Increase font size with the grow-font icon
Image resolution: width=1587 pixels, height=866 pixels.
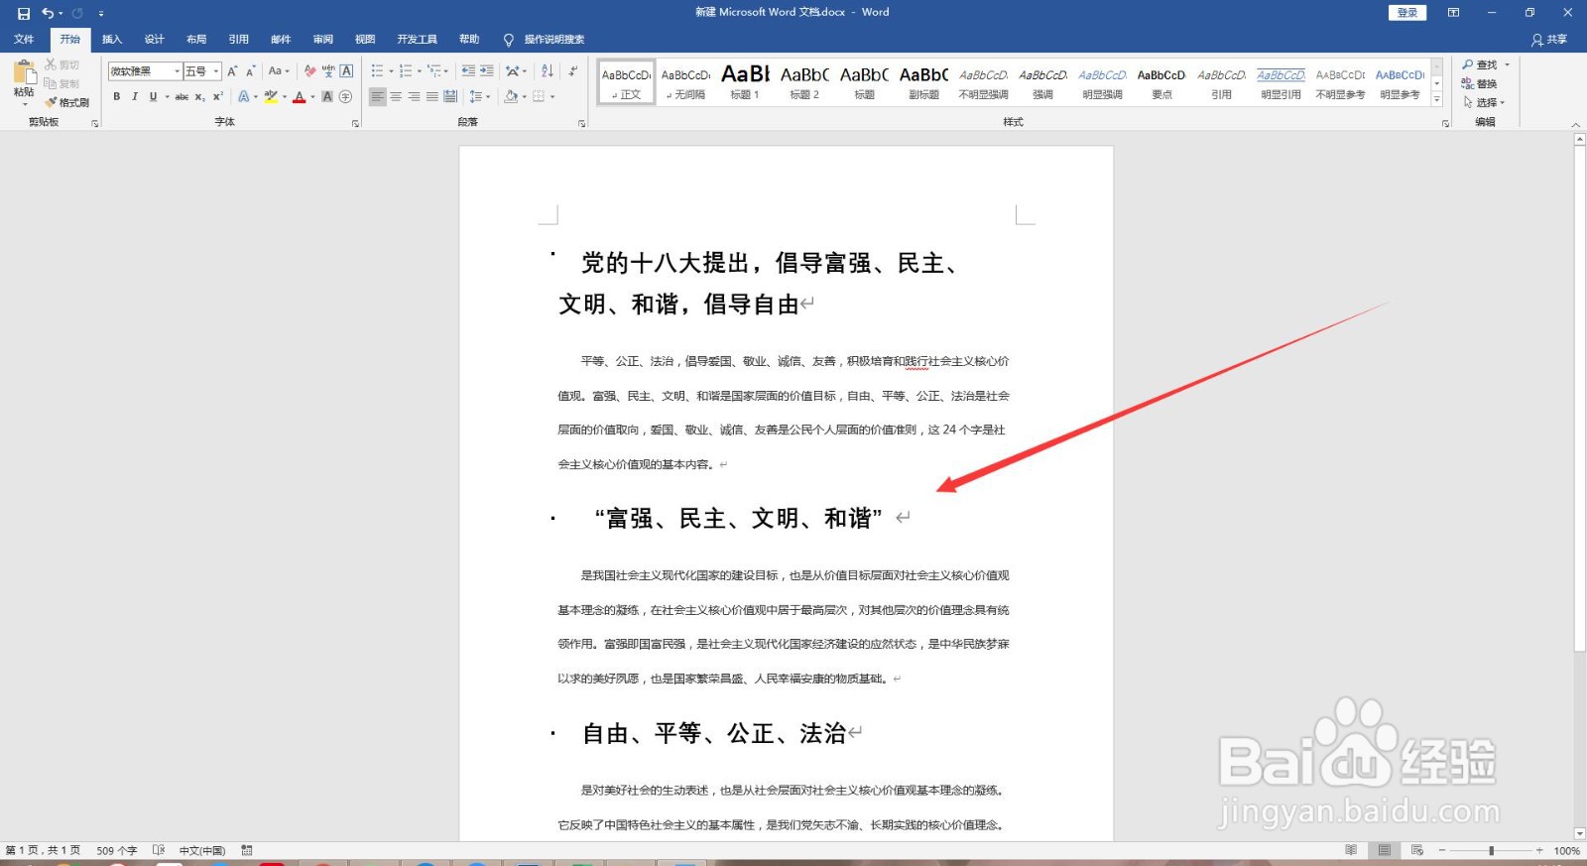click(x=232, y=70)
